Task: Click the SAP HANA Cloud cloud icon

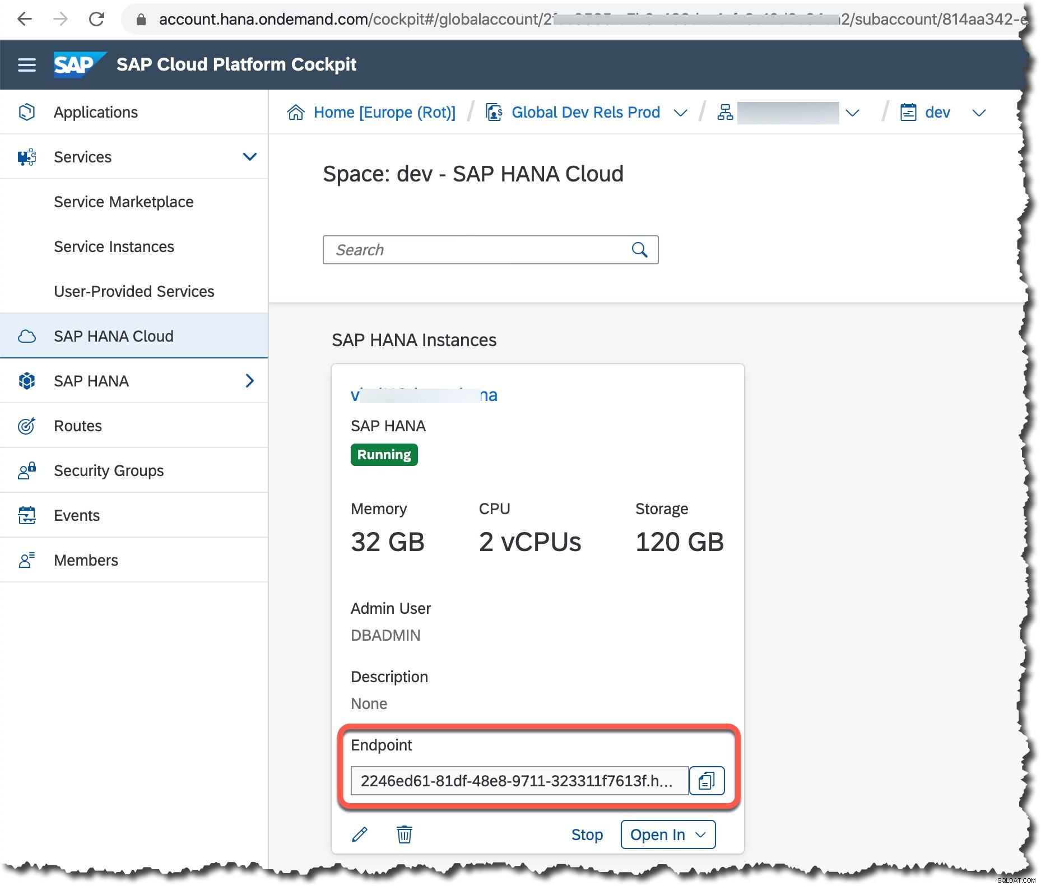Action: 26,336
